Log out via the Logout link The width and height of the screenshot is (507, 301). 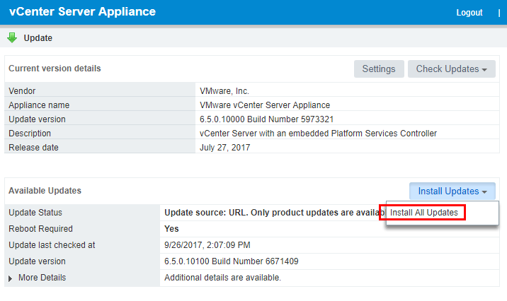pyautogui.click(x=469, y=13)
